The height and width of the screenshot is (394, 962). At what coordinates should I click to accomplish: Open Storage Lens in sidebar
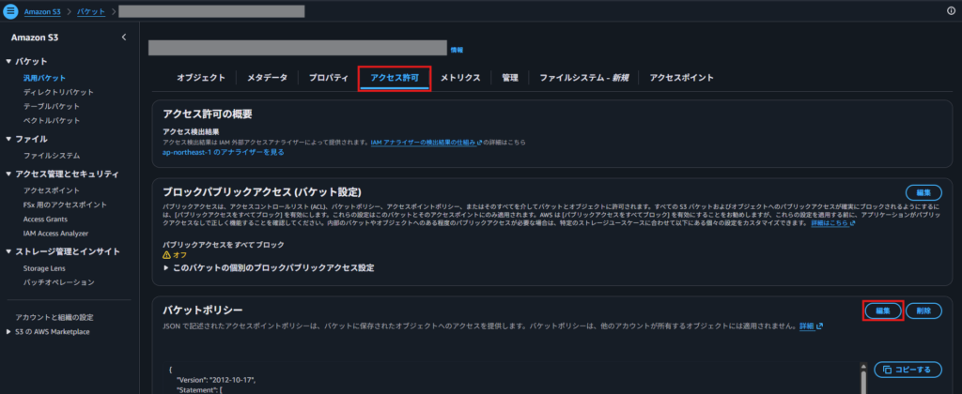[44, 268]
